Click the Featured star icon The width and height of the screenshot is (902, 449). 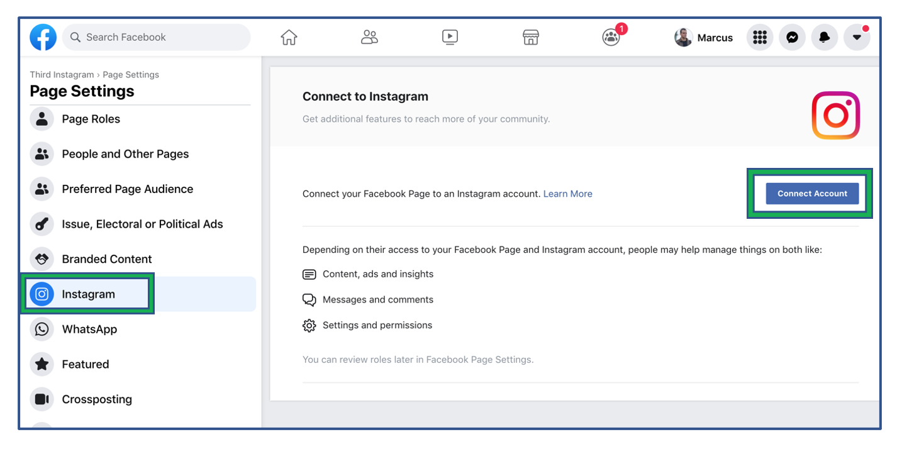coord(42,364)
